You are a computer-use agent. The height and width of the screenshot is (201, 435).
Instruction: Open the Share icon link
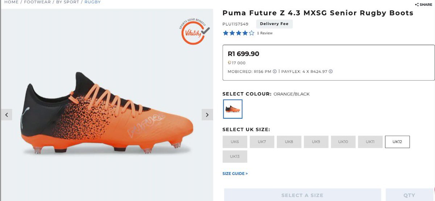(423, 4)
